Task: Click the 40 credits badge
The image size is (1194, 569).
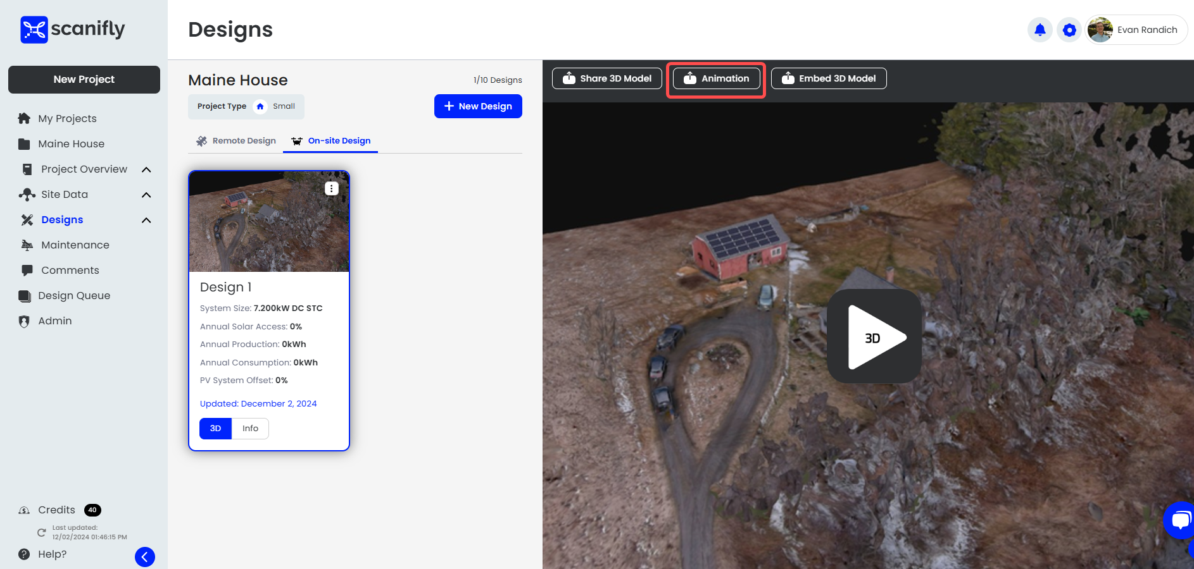Action: tap(92, 510)
